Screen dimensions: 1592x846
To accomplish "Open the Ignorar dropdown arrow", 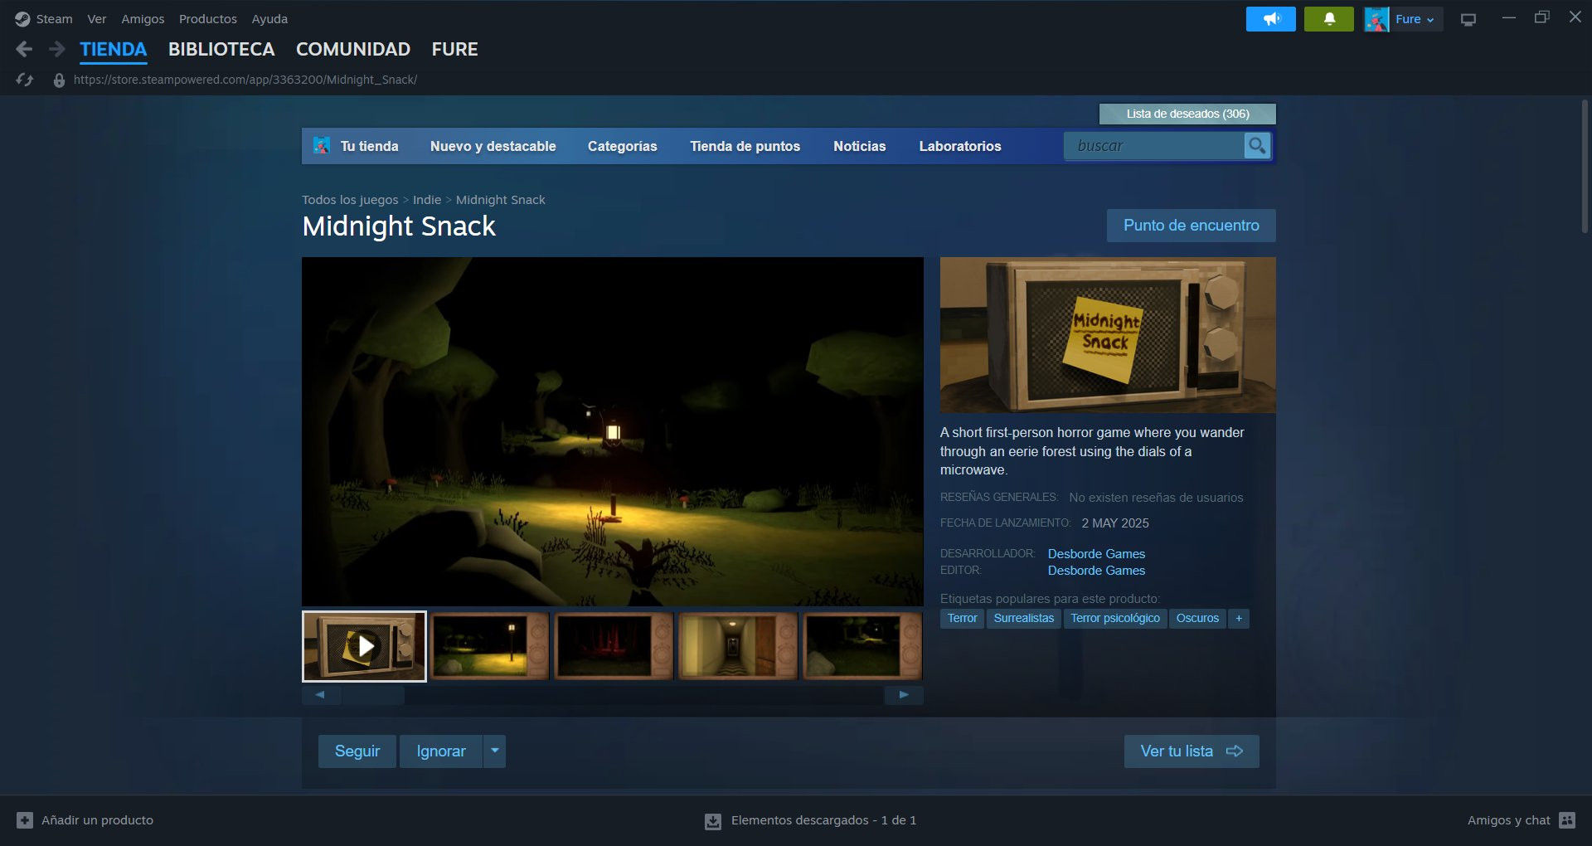I will [x=495, y=751].
